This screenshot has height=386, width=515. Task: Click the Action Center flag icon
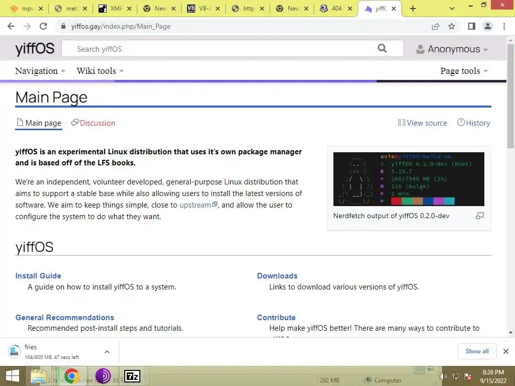(468, 376)
